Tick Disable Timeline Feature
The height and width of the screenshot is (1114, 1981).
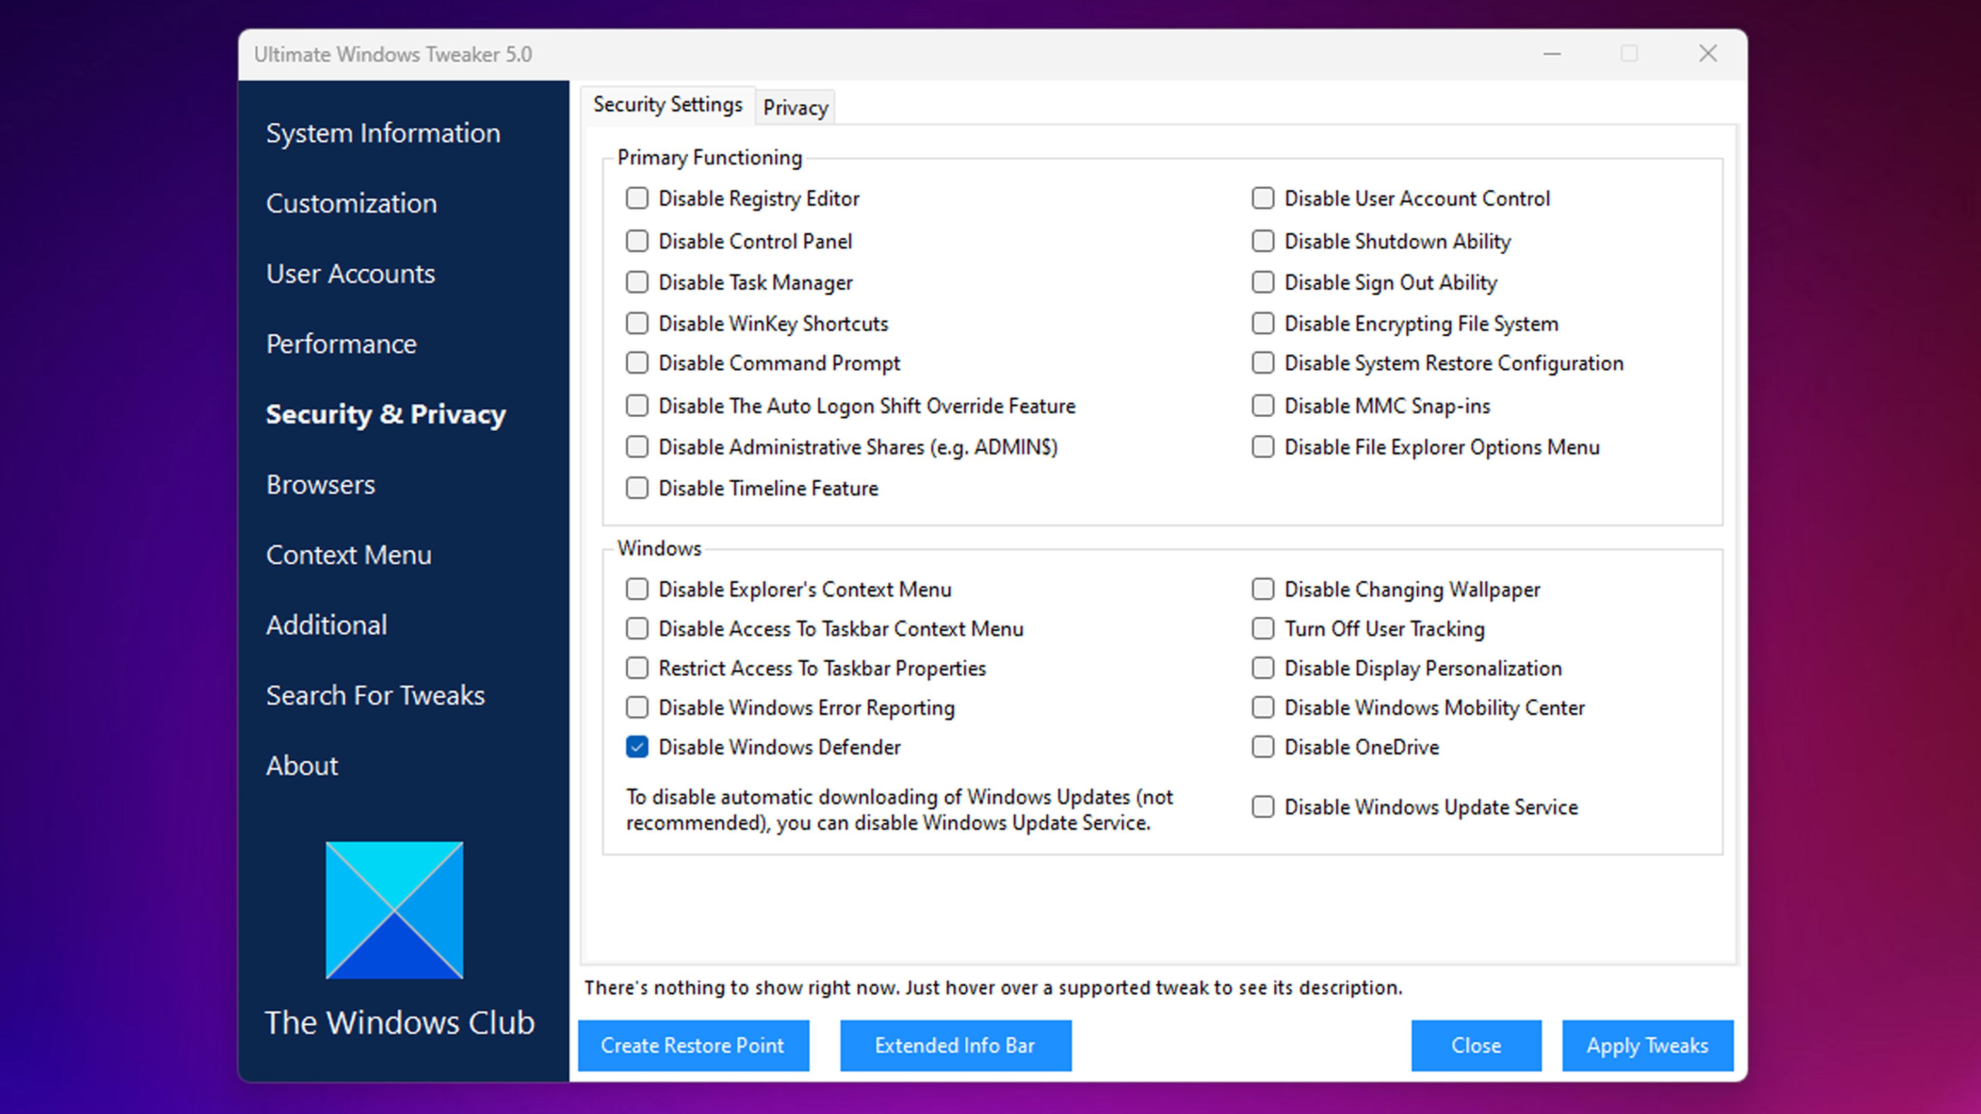[x=637, y=488]
